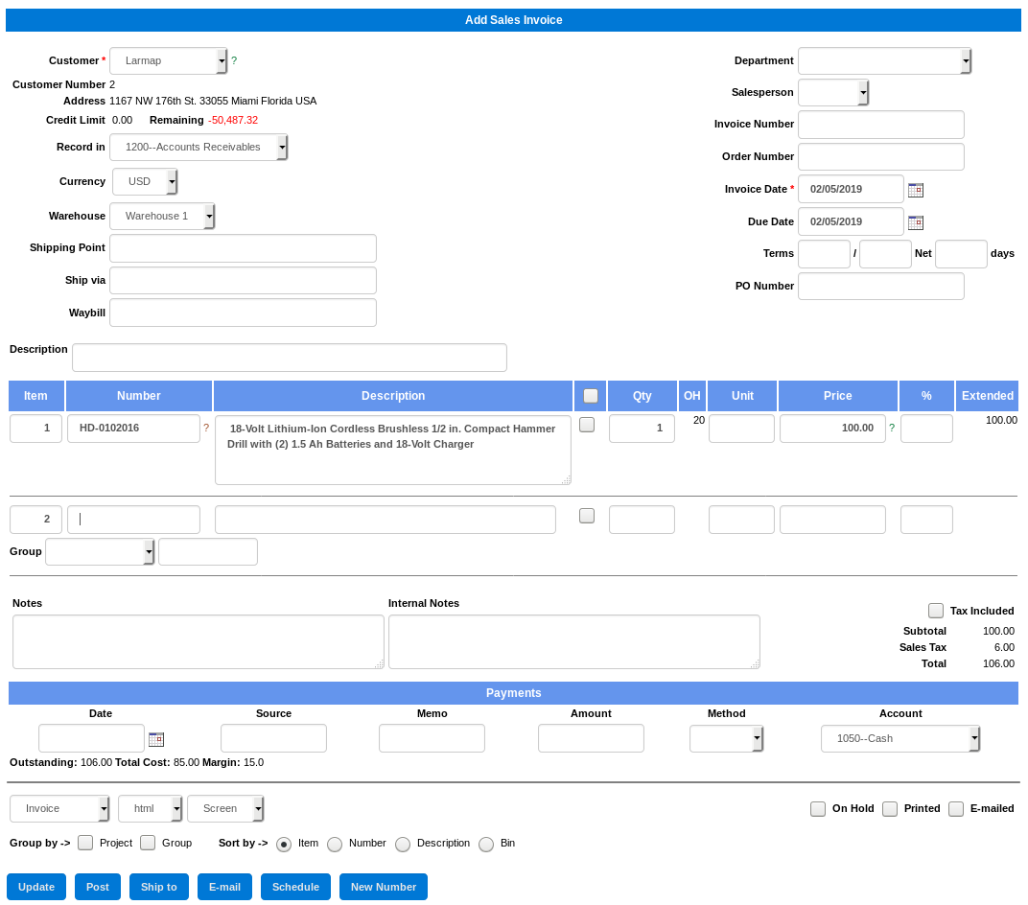Click the Notes textarea resize corner

380,664
